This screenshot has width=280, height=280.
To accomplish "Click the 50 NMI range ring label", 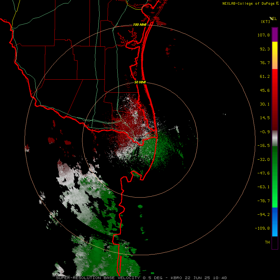I will pyautogui.click(x=140, y=82).
